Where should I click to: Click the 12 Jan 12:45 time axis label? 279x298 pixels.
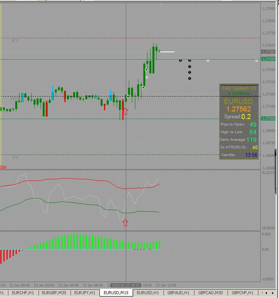point(166,285)
